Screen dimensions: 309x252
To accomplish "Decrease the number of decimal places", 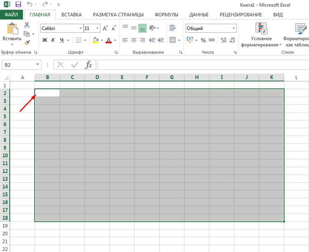I will pos(232,40).
